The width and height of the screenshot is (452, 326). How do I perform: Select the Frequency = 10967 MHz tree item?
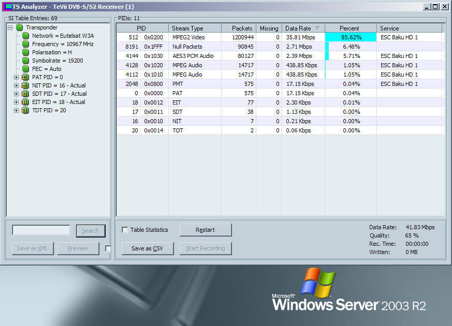click(63, 44)
